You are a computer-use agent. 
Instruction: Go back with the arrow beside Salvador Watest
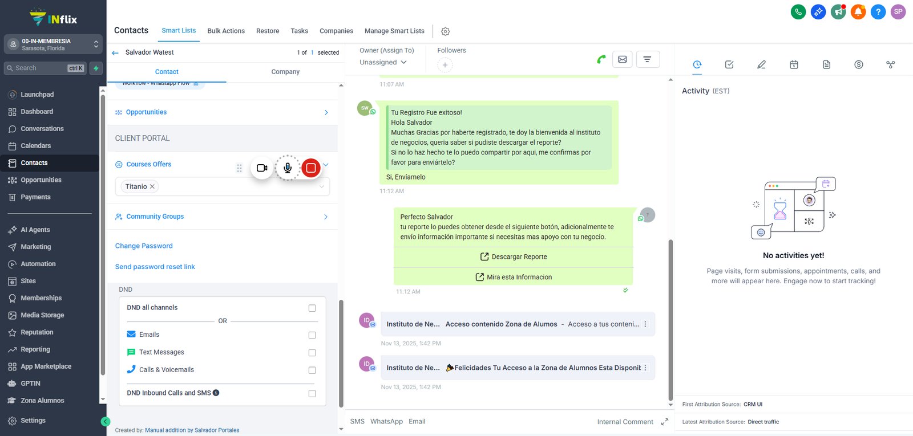pos(115,52)
